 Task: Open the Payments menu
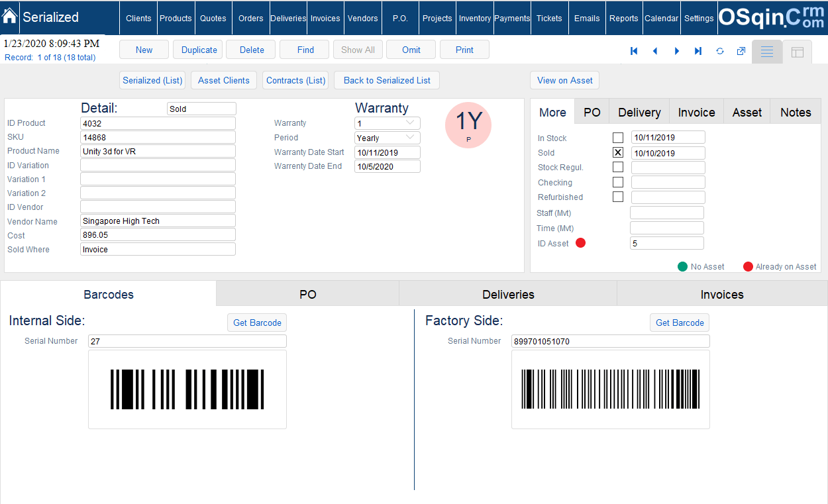coord(512,18)
